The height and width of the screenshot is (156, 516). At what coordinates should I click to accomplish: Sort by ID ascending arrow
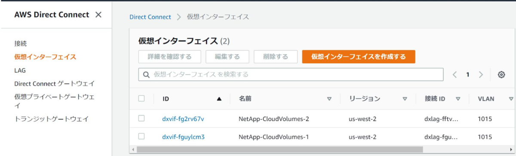click(219, 99)
